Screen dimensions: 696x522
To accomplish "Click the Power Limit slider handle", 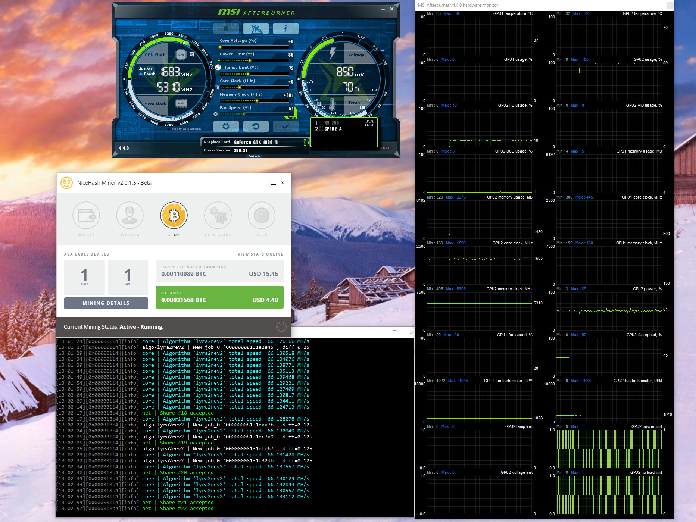I will click(x=250, y=60).
